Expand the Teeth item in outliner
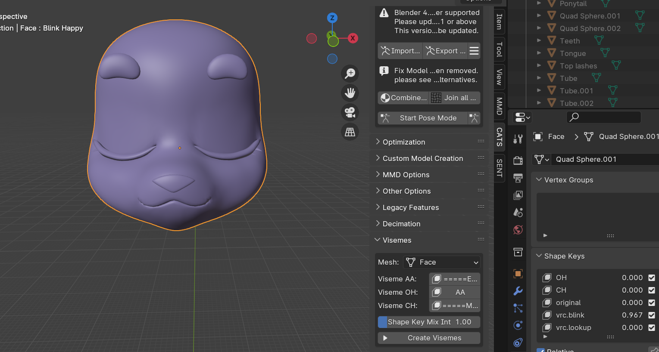The width and height of the screenshot is (659, 352). [539, 40]
